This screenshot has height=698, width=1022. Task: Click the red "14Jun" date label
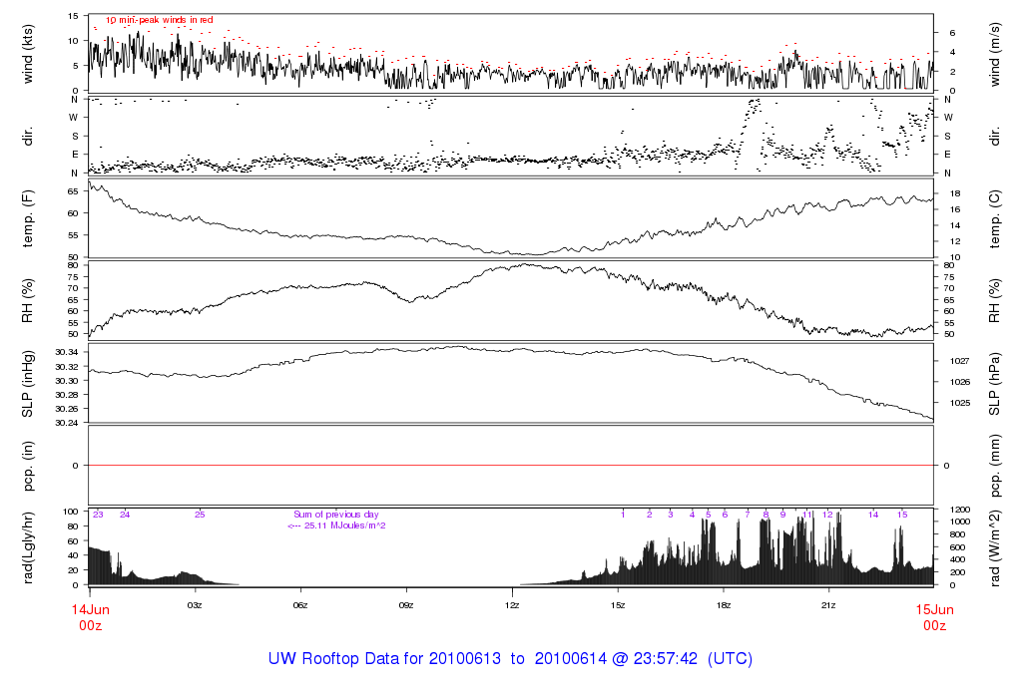point(91,610)
